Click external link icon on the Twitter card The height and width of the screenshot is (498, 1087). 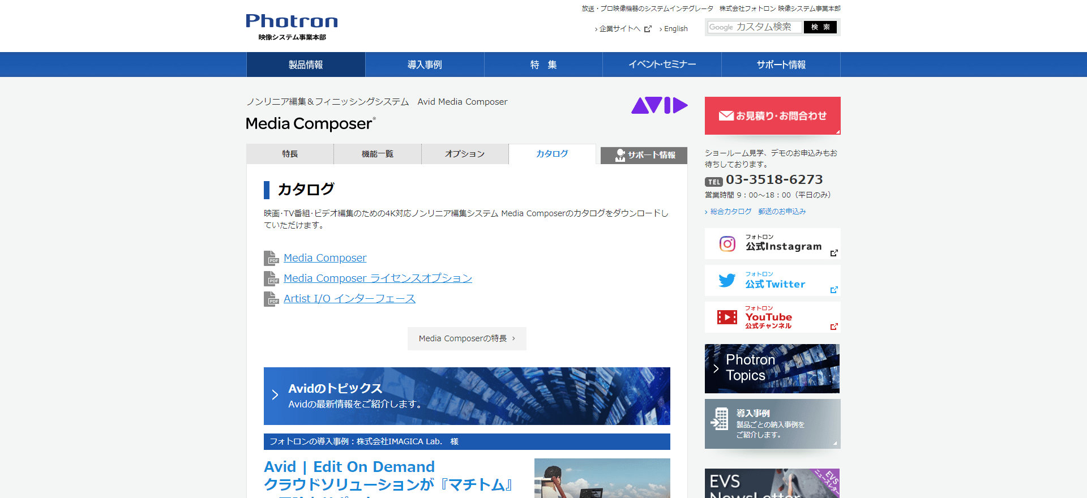[x=834, y=290]
